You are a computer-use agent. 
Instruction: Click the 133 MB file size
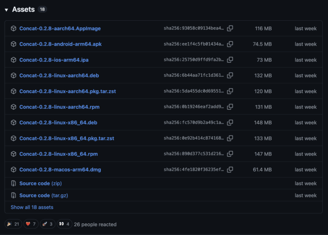(263, 138)
